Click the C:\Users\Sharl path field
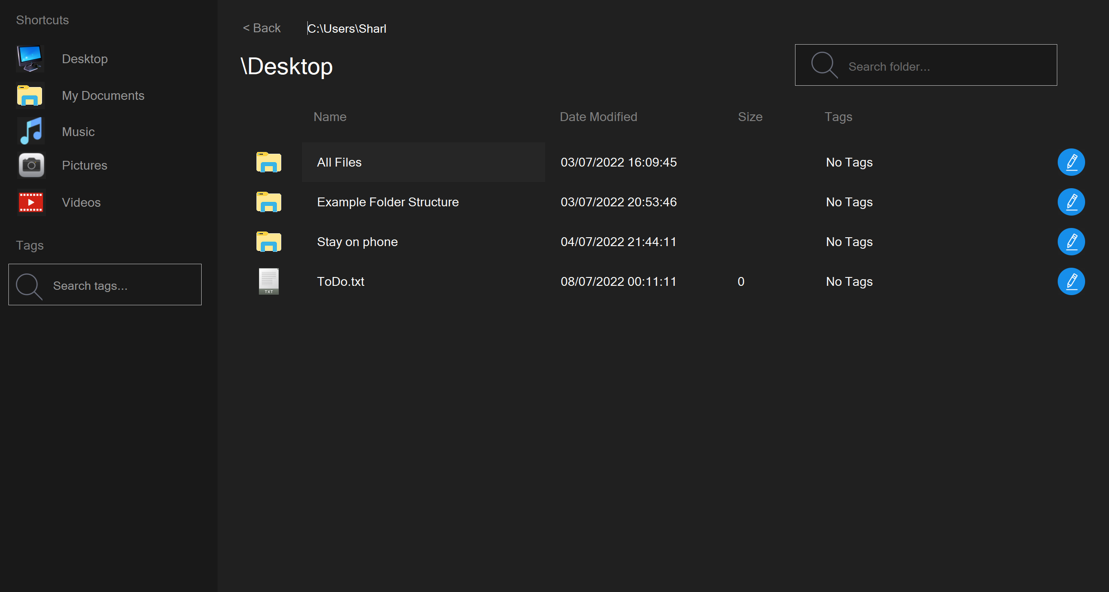The width and height of the screenshot is (1109, 592). click(347, 29)
